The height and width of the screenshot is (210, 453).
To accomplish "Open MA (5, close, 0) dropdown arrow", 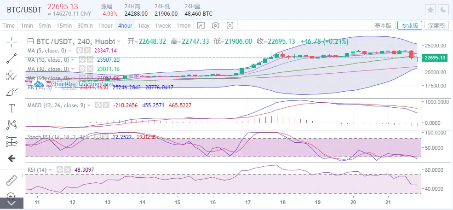I will pos(69,51).
